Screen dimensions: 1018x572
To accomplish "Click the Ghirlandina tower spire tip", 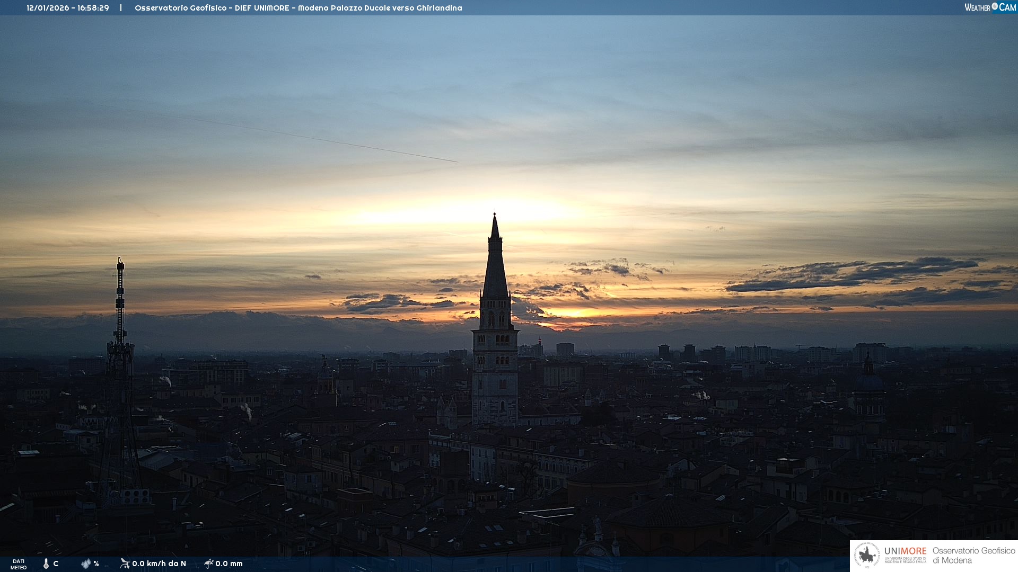I will (x=495, y=216).
